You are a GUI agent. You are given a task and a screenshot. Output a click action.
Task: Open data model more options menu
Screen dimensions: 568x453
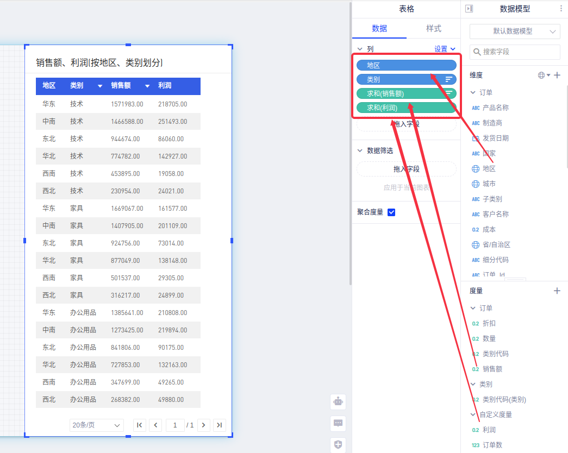561,9
